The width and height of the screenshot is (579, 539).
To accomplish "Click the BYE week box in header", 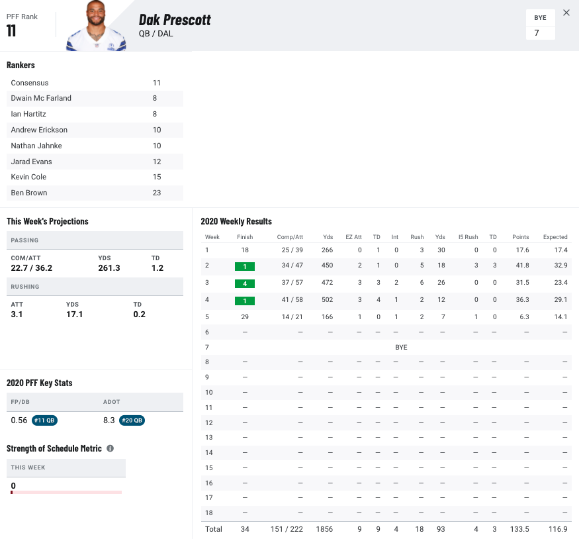I will pos(540,24).
